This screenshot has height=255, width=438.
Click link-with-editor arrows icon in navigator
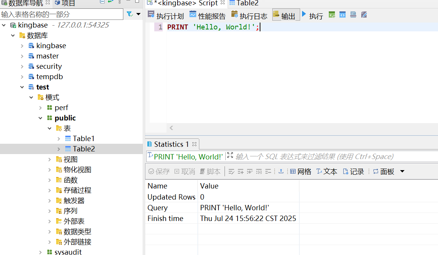(111, 2)
